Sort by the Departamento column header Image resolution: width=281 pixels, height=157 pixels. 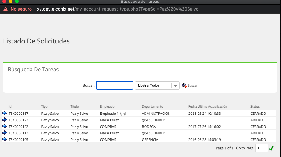(153, 106)
